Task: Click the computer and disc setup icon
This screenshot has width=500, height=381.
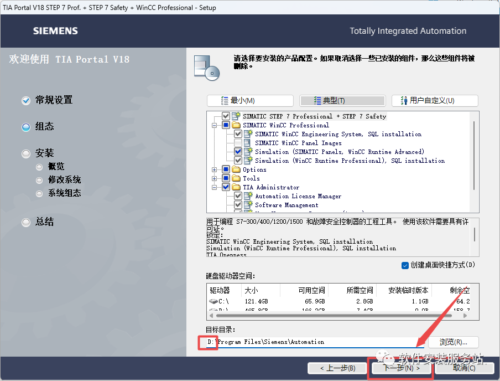Action: coord(207,68)
